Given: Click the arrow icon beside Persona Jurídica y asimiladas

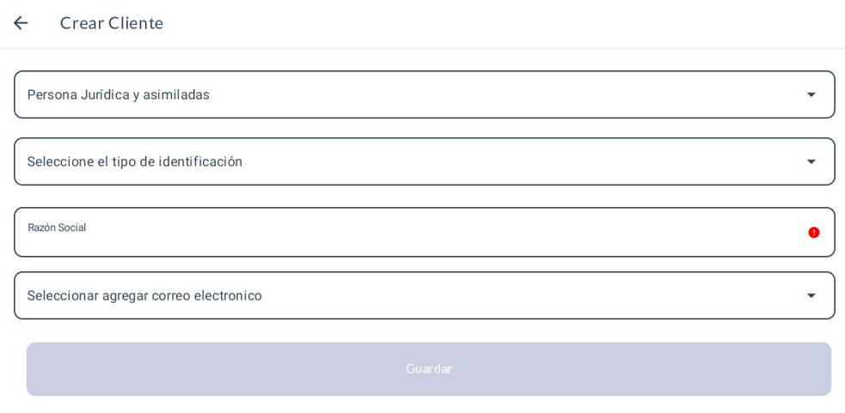Looking at the screenshot, I should (x=811, y=95).
